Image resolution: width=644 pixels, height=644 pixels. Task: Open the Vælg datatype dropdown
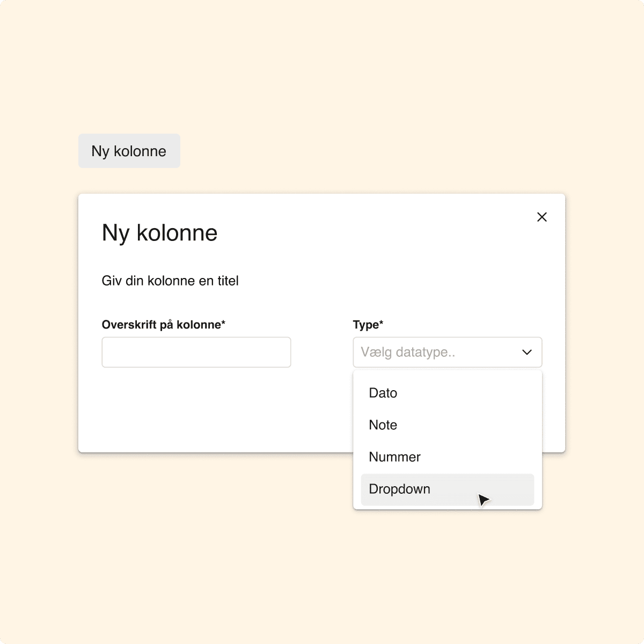tap(447, 352)
